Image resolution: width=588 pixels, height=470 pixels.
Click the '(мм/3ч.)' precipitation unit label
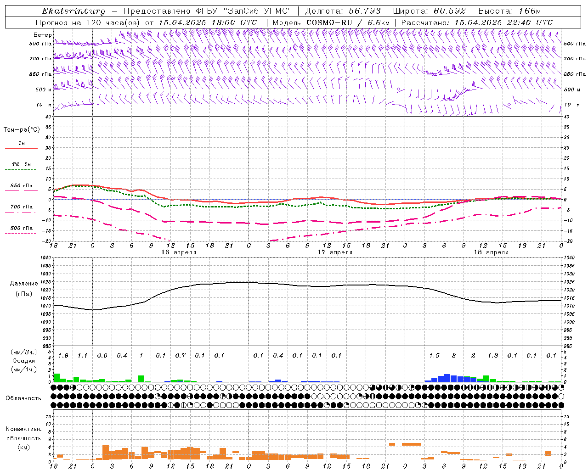coord(24,352)
